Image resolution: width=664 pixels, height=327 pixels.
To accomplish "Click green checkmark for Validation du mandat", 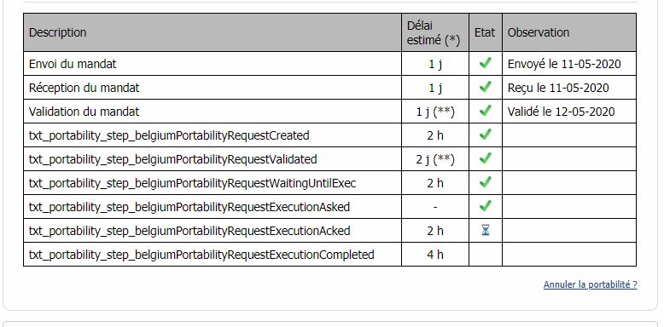I will coord(486,111).
